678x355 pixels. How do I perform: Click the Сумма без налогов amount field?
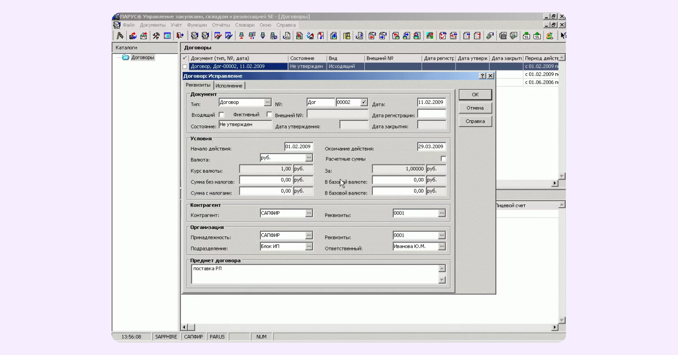(x=266, y=180)
